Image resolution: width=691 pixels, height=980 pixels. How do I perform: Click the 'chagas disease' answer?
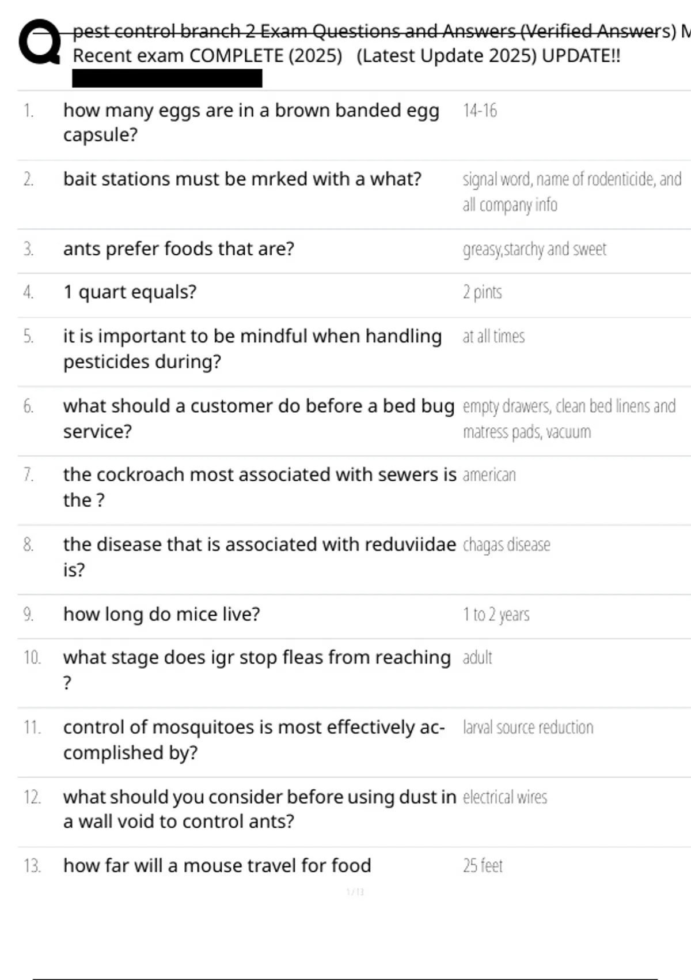(506, 545)
